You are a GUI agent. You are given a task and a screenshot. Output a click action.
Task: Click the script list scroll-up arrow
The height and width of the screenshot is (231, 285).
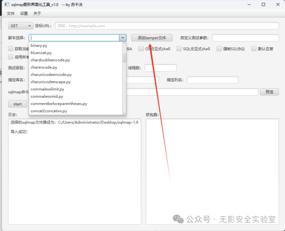[125, 43]
